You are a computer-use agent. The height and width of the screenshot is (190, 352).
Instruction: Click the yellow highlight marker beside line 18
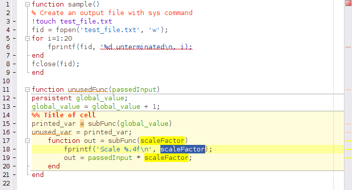pos(348,149)
